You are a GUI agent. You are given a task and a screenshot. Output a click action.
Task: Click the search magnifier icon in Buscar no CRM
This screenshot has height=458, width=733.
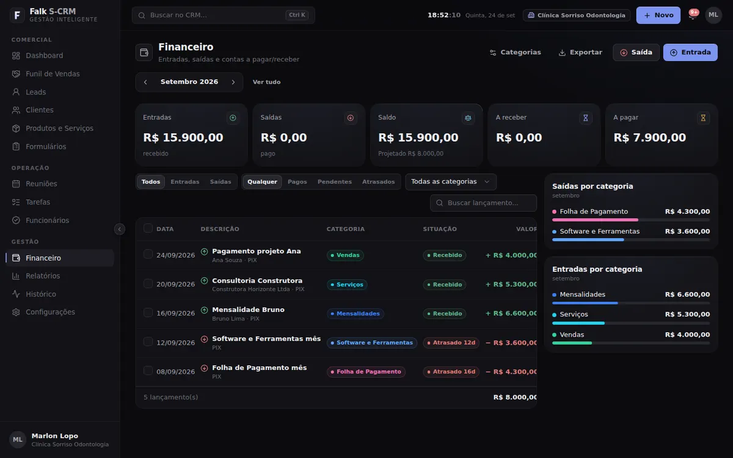142,15
